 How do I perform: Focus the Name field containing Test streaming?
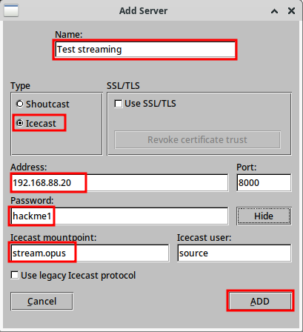click(145, 50)
